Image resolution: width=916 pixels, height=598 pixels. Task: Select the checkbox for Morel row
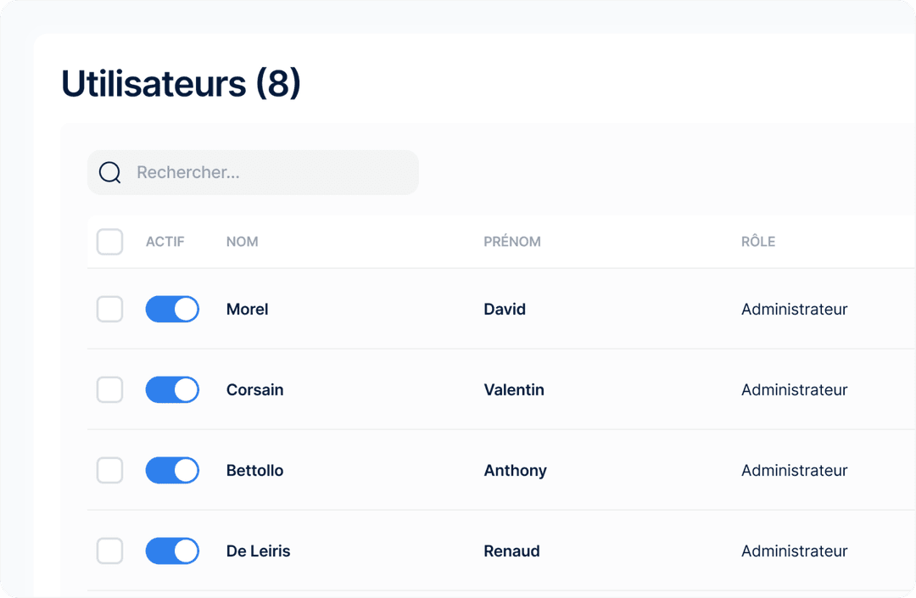tap(109, 310)
